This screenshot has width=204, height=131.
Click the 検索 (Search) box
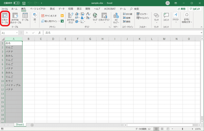click(x=135, y=9)
